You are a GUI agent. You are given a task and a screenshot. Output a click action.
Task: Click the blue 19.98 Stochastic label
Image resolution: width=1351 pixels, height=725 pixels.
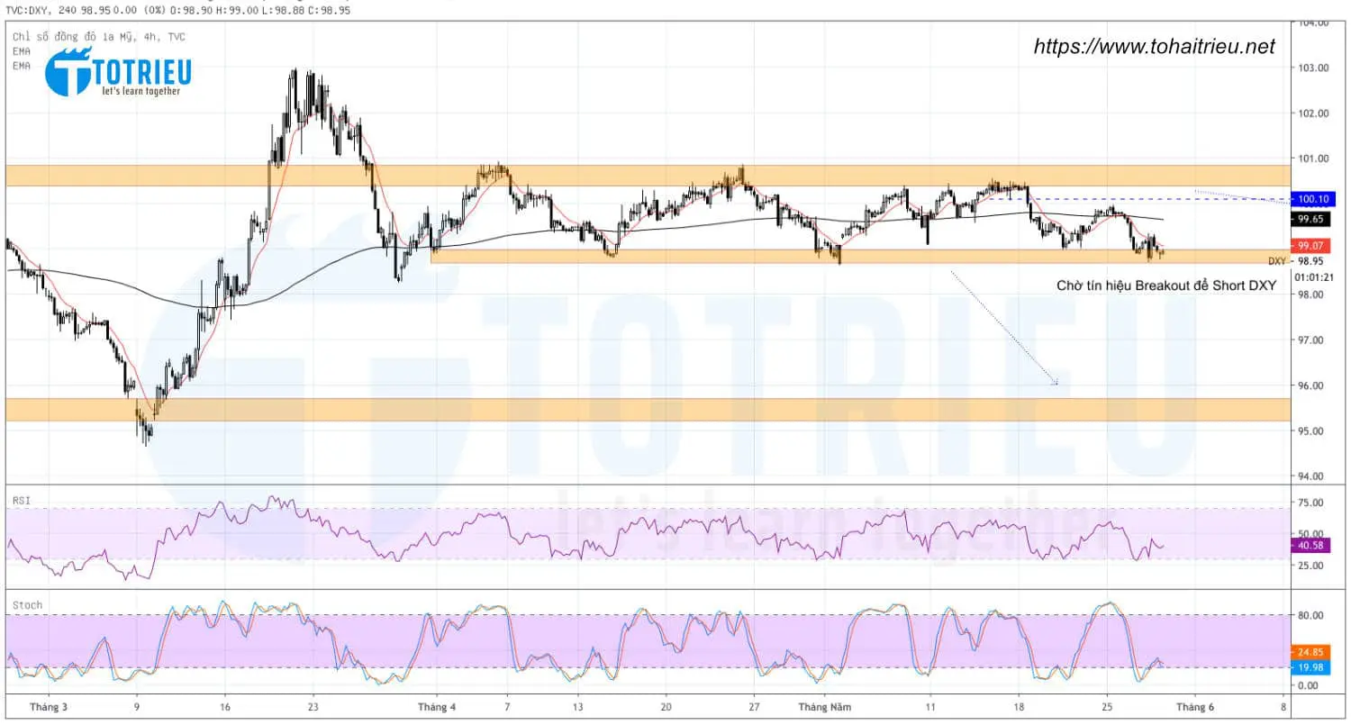[1313, 666]
